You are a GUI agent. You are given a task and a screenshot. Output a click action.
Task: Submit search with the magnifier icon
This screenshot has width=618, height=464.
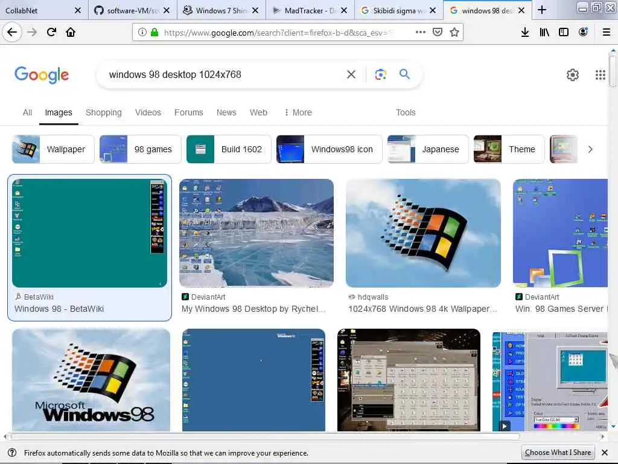coord(404,74)
